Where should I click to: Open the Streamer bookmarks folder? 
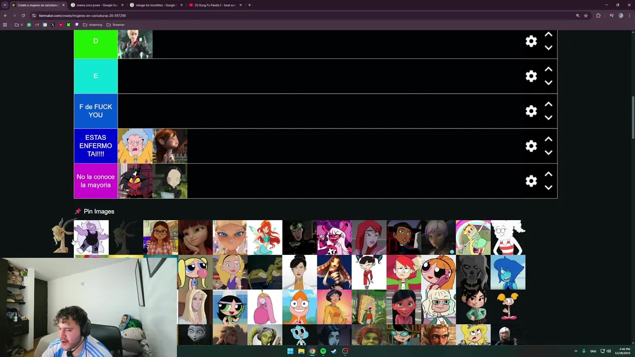tap(116, 25)
